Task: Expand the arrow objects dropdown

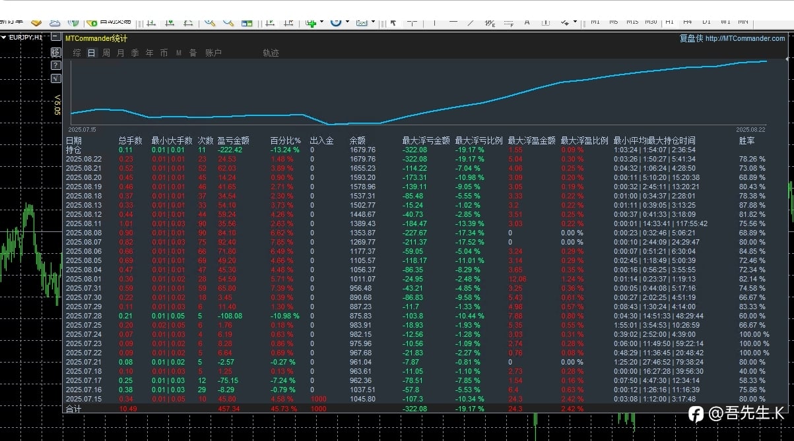Action: (x=575, y=22)
